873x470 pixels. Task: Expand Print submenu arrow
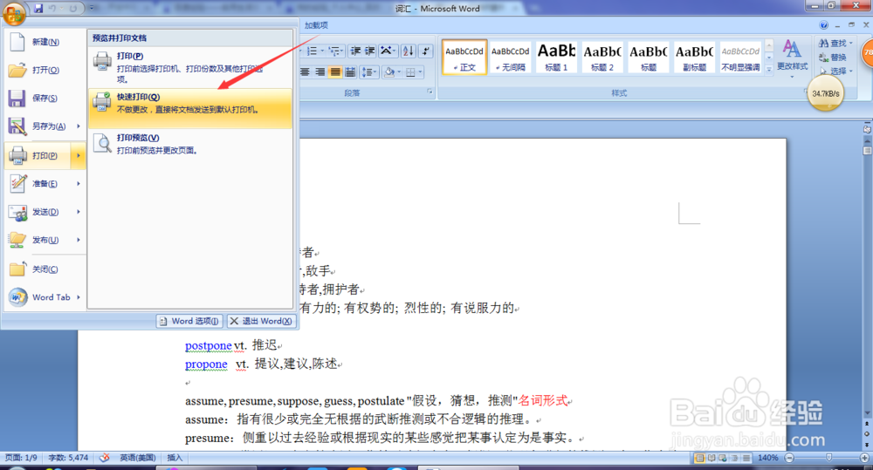[79, 156]
